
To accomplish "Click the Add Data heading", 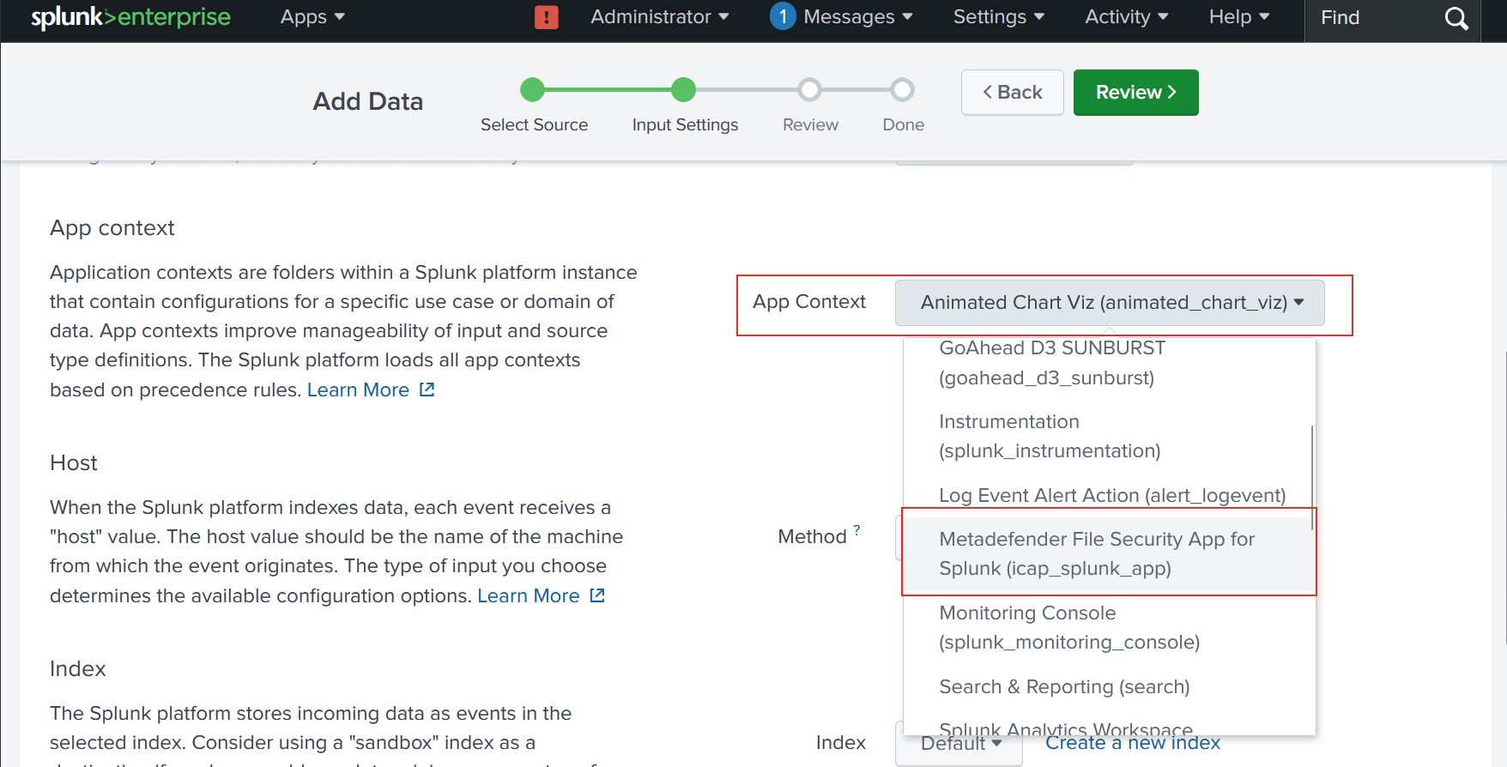I will [367, 101].
